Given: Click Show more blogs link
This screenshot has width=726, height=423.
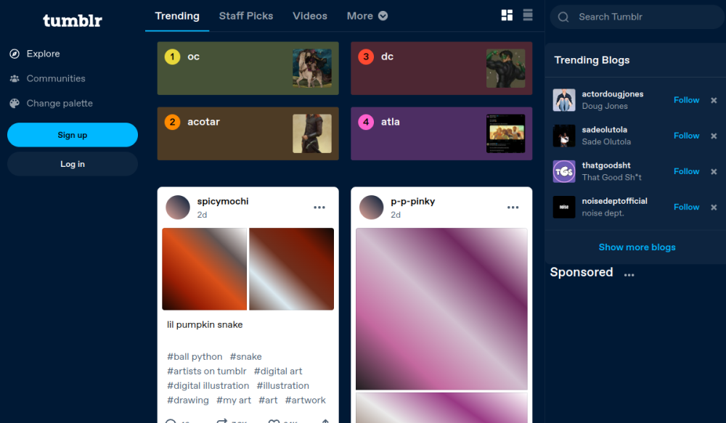Looking at the screenshot, I should 637,247.
